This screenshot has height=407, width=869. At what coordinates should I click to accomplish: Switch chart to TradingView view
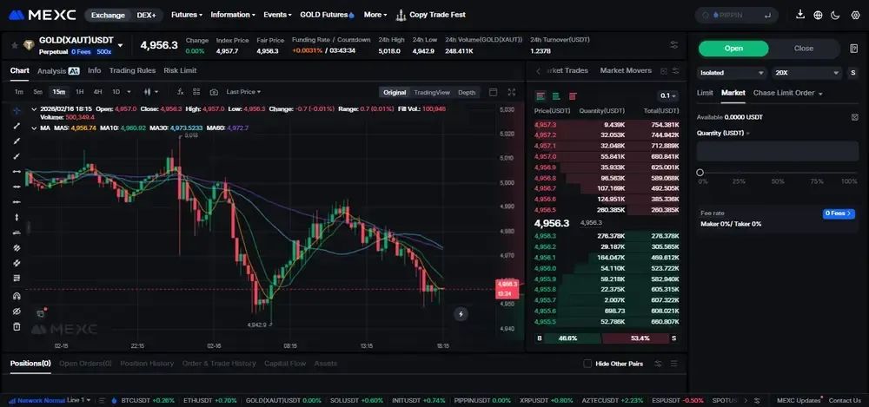tap(432, 93)
